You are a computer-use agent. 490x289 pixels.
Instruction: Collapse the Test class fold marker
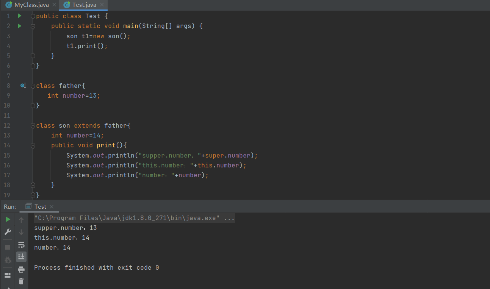[33, 16]
